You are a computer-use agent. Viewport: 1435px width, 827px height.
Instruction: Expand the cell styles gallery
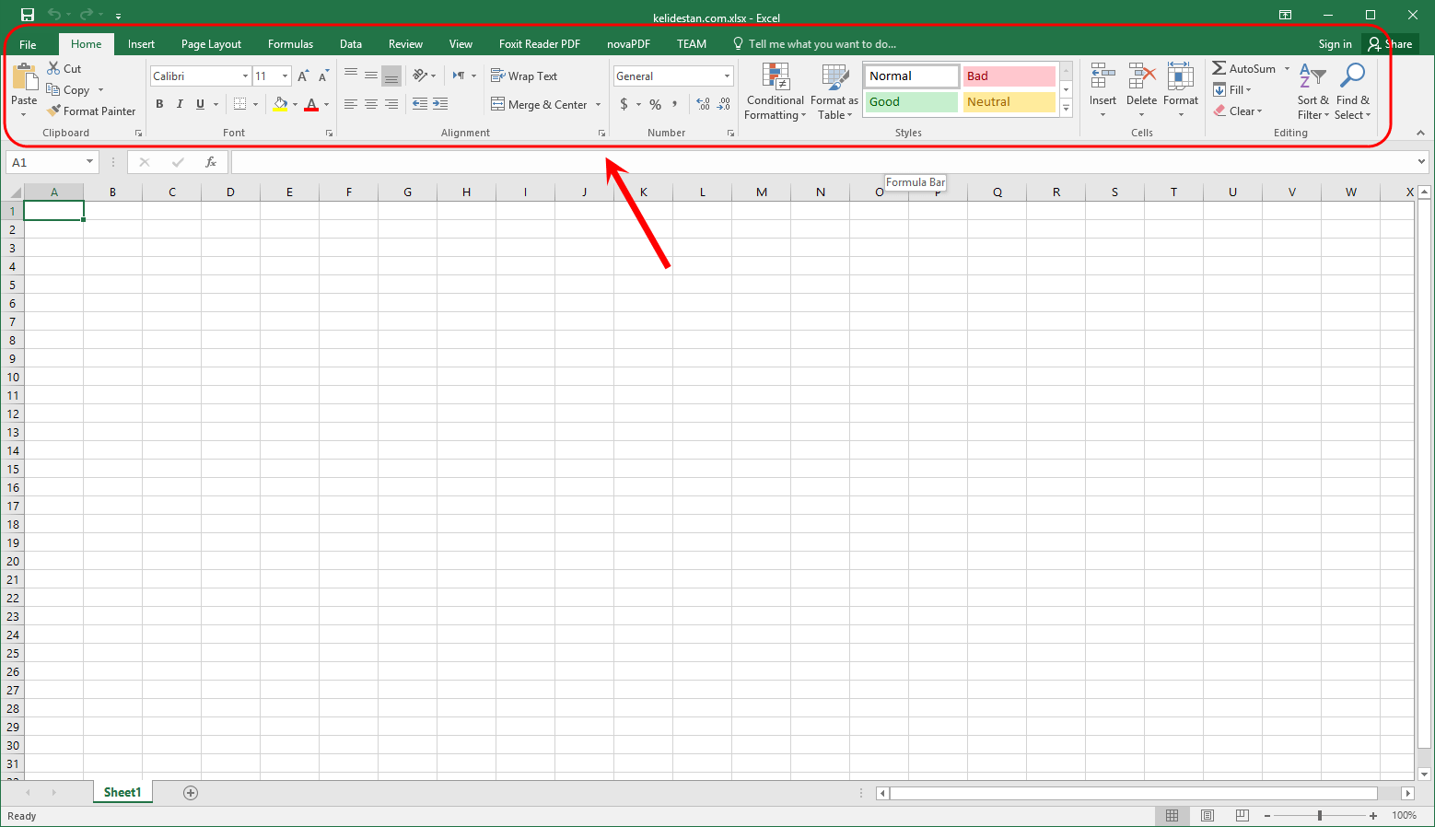(1067, 109)
